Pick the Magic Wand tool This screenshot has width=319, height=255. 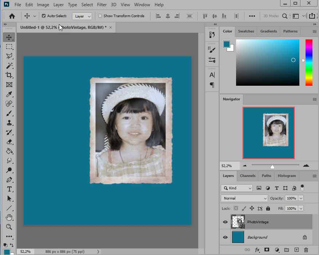pos(9,66)
